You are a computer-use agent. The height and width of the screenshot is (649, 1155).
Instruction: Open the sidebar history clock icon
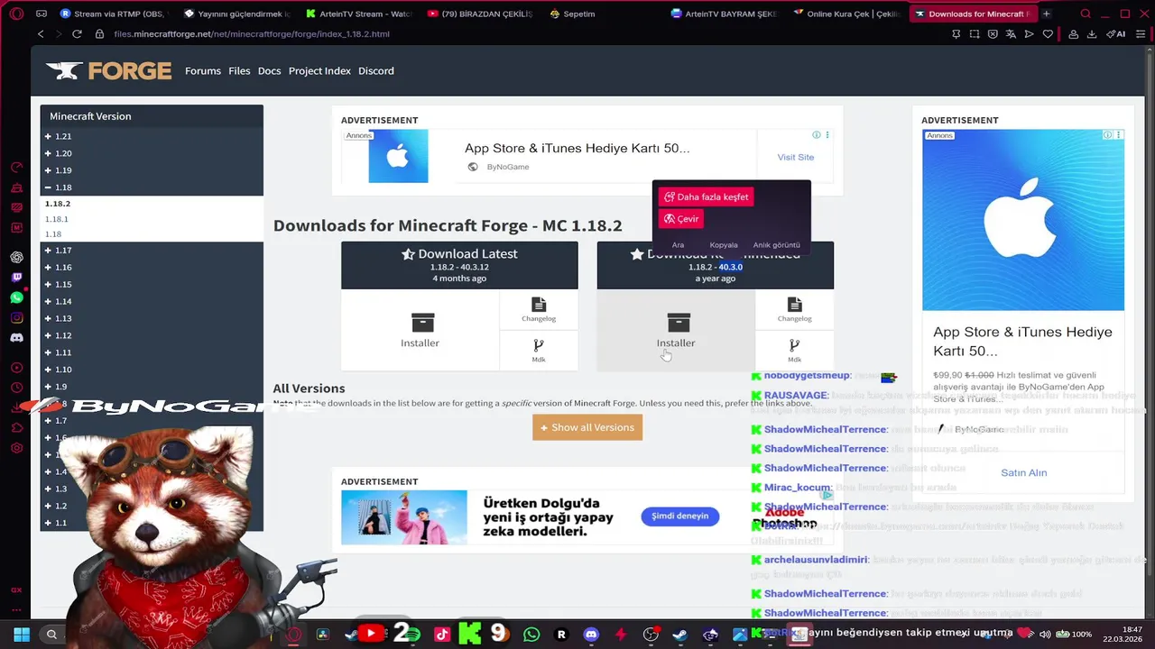point(16,388)
